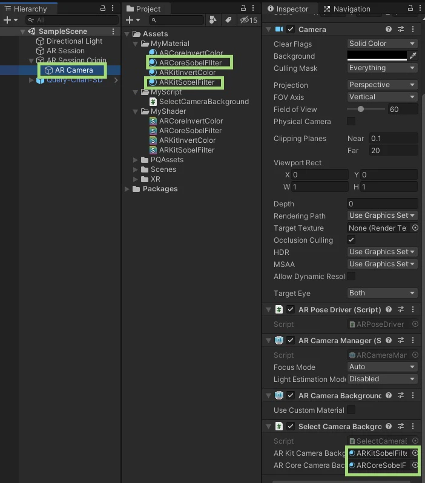Switch to the Inspector tab
This screenshot has height=483, width=425.
(x=288, y=9)
